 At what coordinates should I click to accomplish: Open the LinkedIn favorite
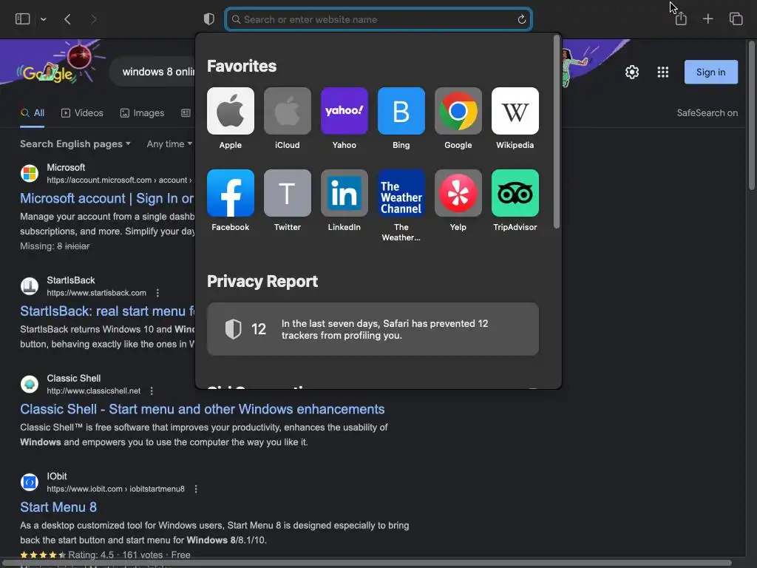coord(344,200)
